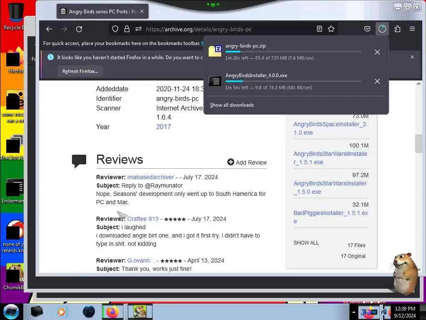Click the Refresh Firefox... button
This screenshot has height=320, width=426.
(x=80, y=71)
